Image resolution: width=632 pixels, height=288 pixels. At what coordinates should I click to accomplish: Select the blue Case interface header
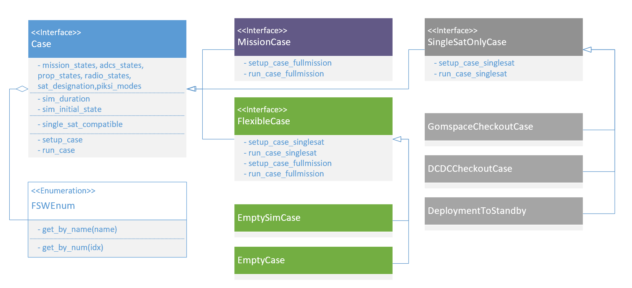[x=107, y=39]
